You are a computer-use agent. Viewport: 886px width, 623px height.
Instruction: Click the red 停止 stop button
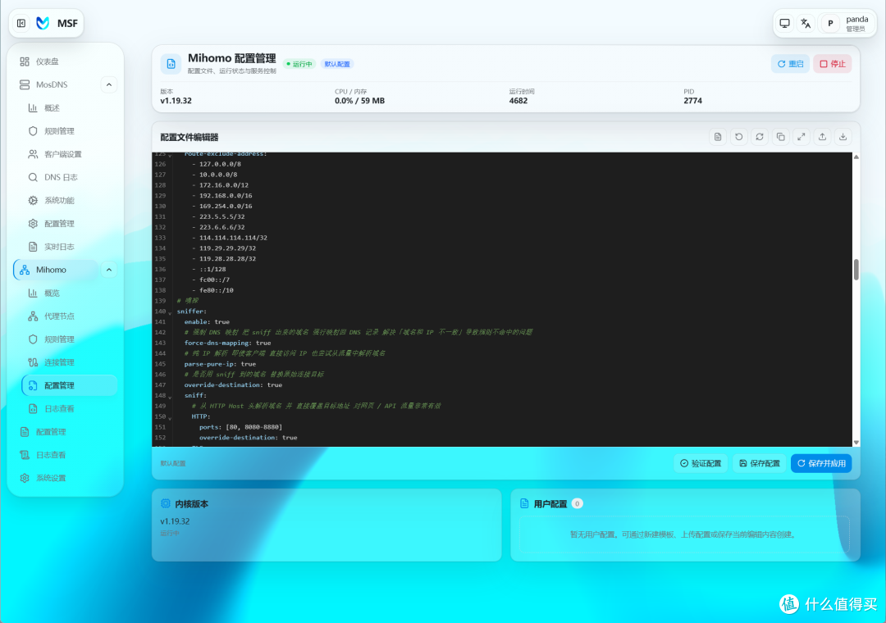pos(833,64)
